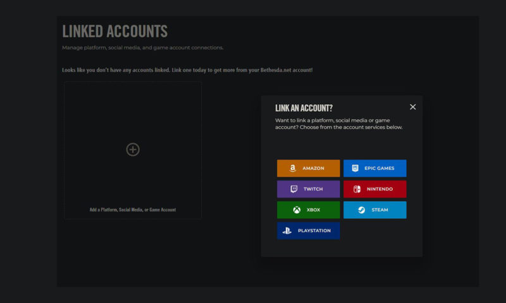Click the Linked Accounts heading
Viewport: 506px width, 303px height.
point(115,31)
